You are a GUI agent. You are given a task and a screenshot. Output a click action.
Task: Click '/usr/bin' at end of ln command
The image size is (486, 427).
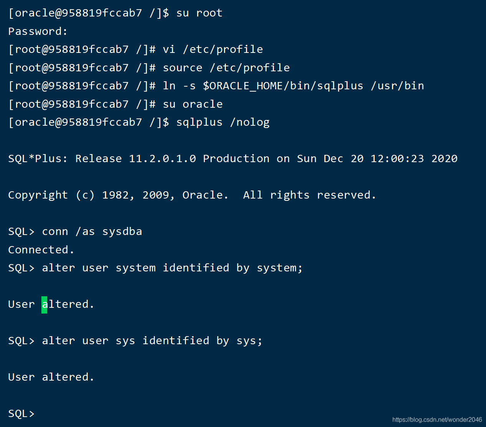coord(397,86)
